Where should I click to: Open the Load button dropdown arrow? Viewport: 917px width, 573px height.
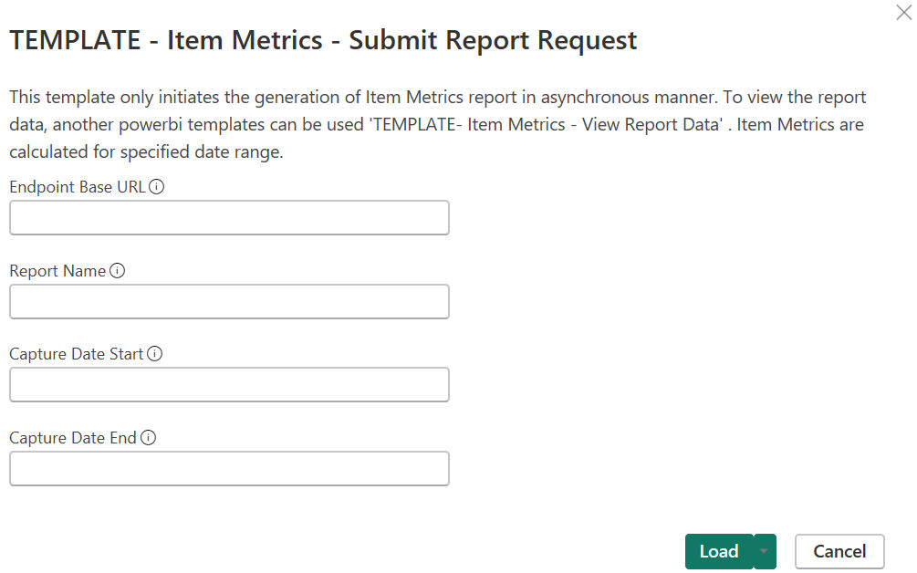pyautogui.click(x=765, y=551)
